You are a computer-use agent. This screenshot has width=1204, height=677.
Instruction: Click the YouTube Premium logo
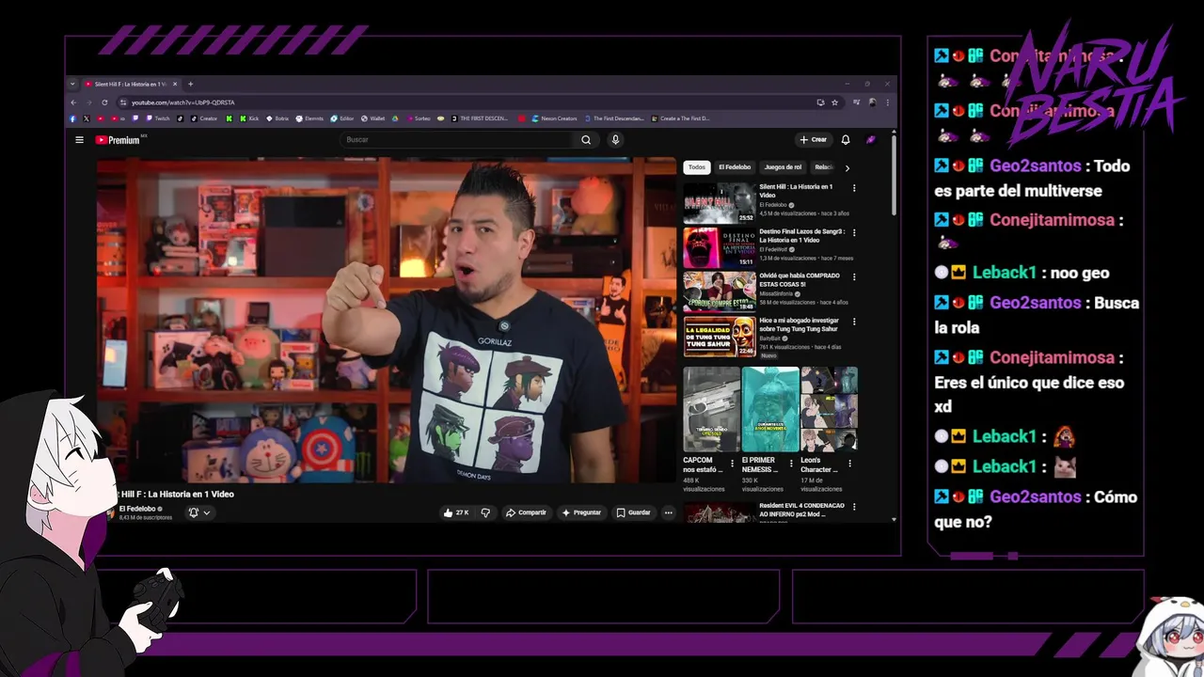[x=118, y=140]
